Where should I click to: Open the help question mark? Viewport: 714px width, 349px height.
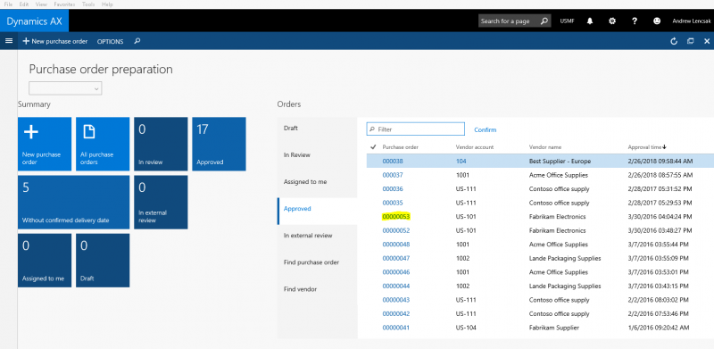pyautogui.click(x=635, y=21)
